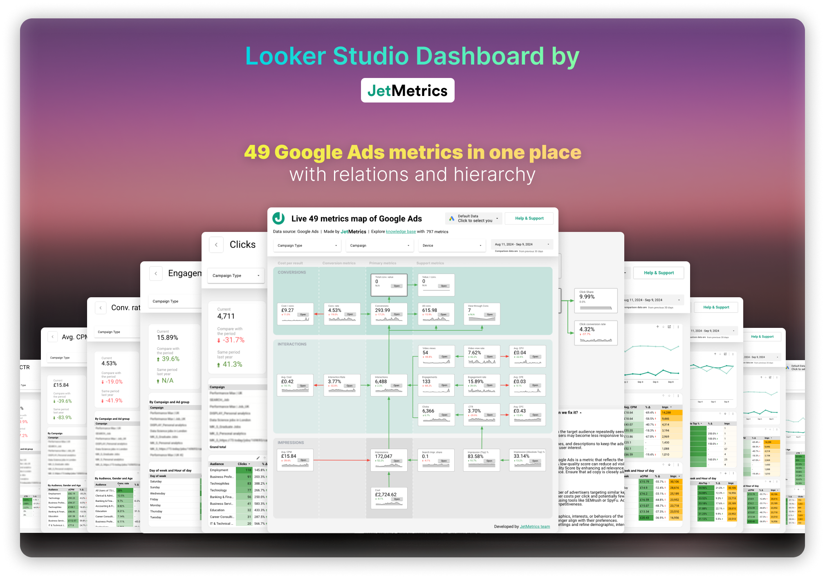Open the Clicks 6,366 metric card
825x579 pixels.
444,415
